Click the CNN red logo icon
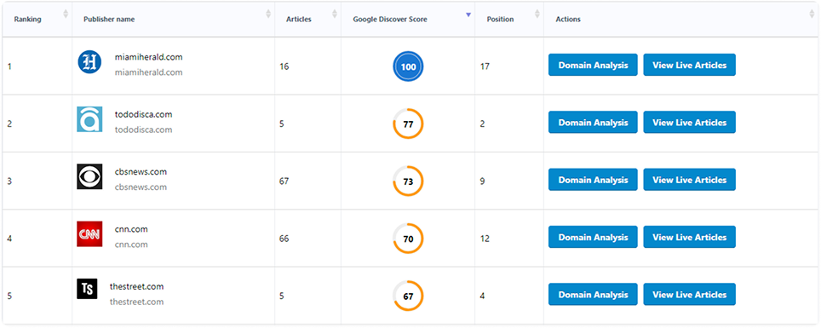Screen dimensions: 821x328 [89, 233]
